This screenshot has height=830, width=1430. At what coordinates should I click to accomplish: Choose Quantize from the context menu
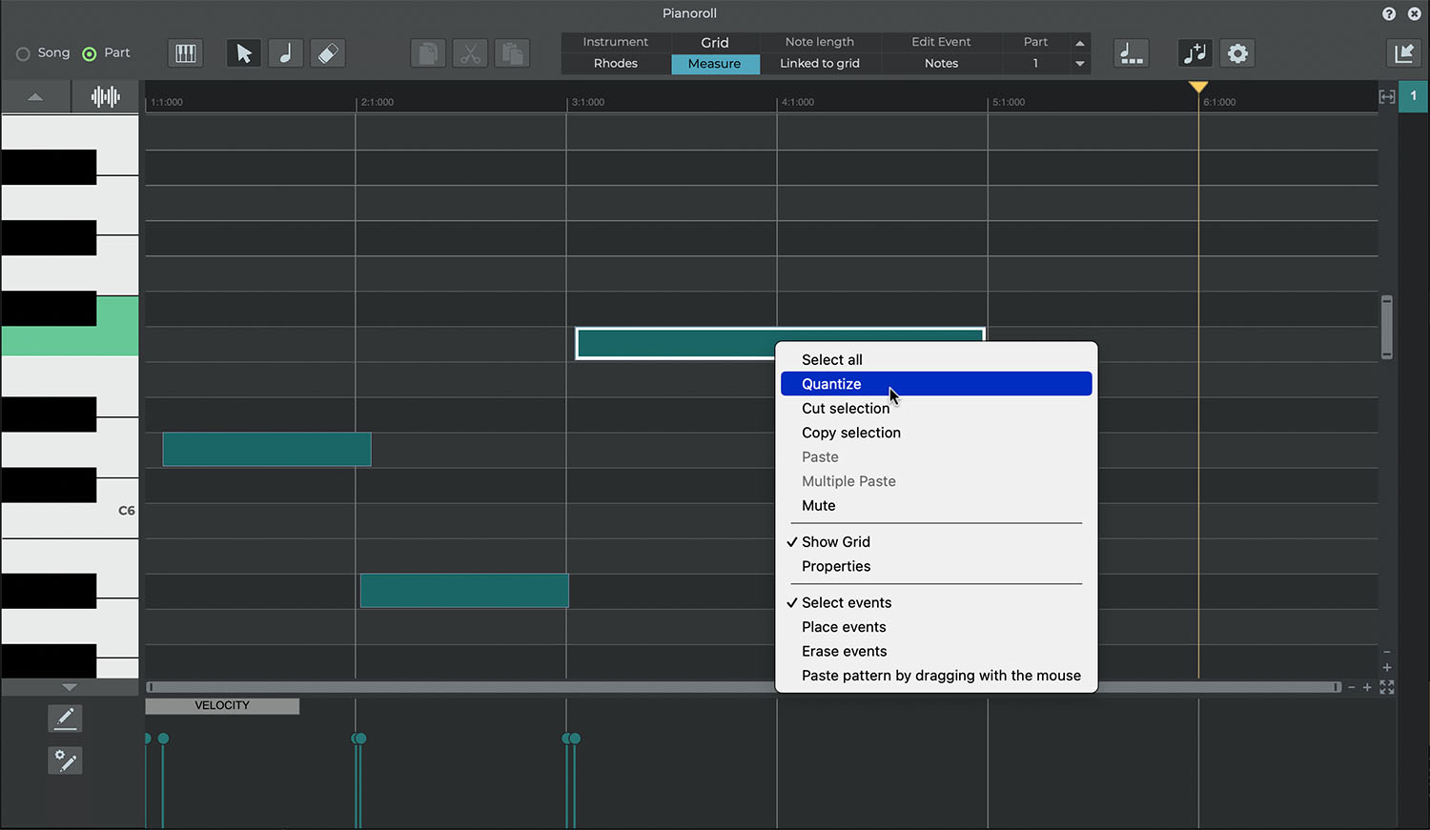click(831, 384)
